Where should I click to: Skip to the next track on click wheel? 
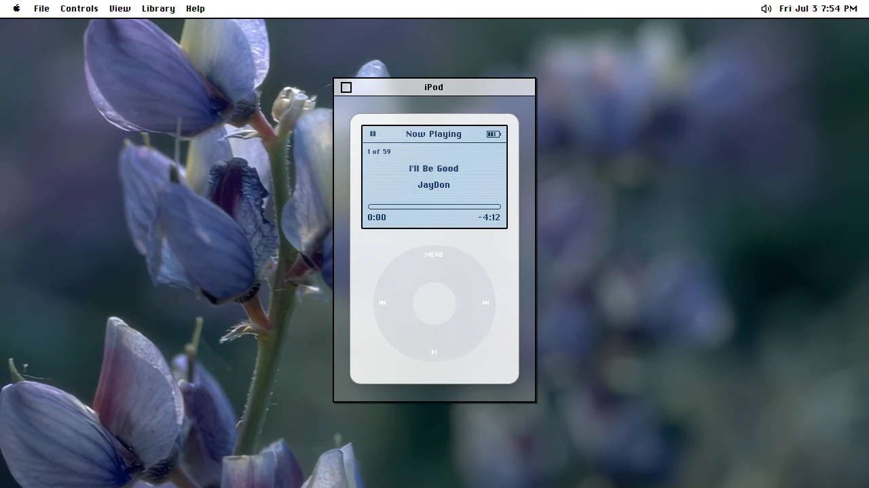point(485,303)
